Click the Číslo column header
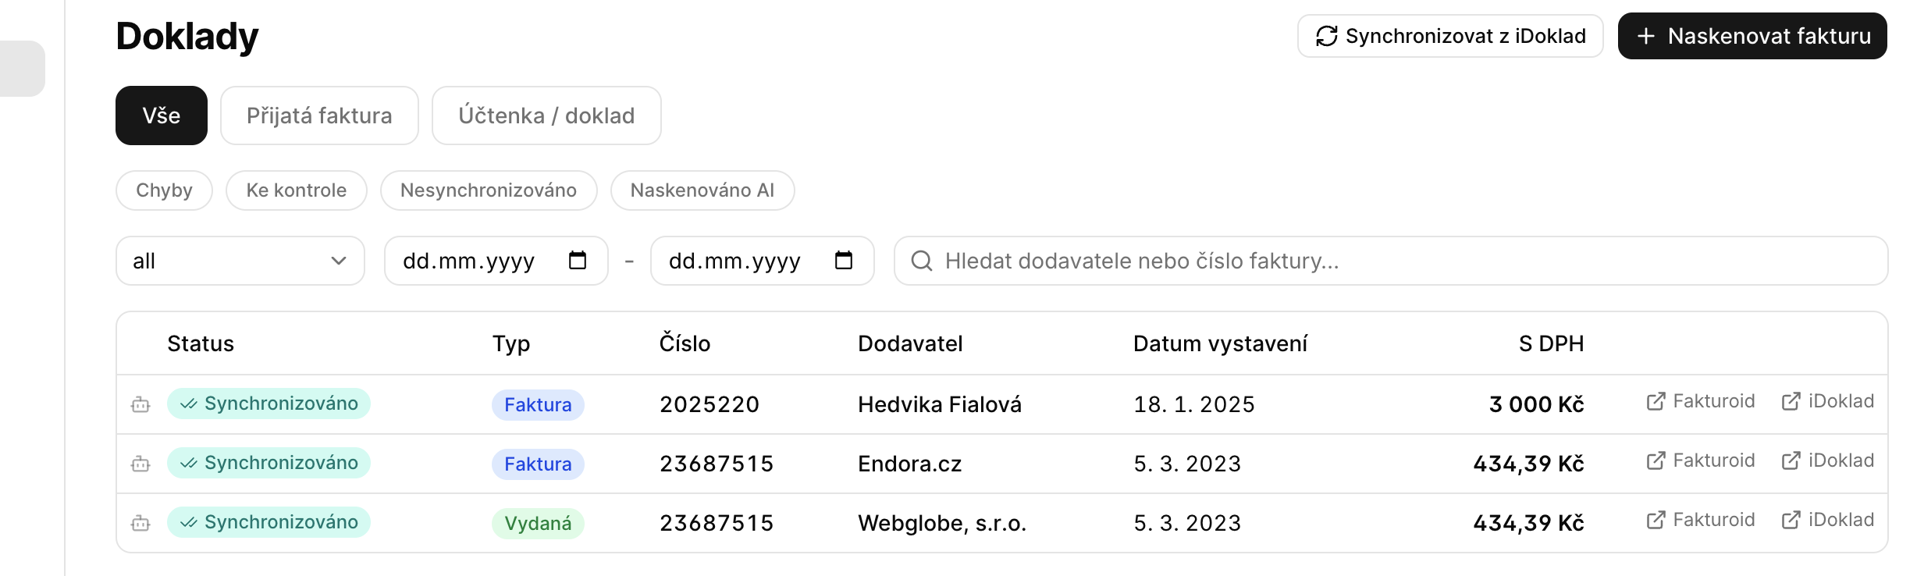The image size is (1917, 576). (685, 343)
